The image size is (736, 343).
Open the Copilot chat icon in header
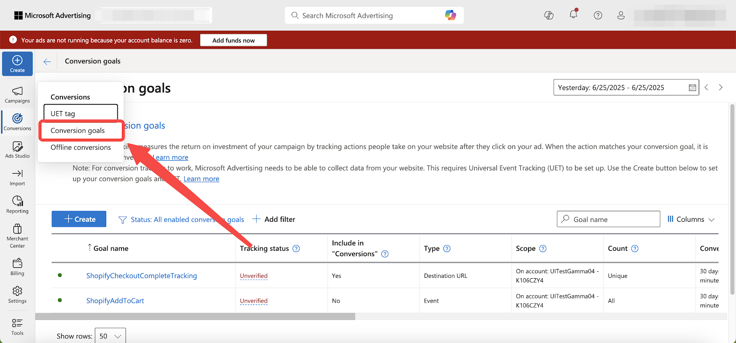(x=549, y=15)
